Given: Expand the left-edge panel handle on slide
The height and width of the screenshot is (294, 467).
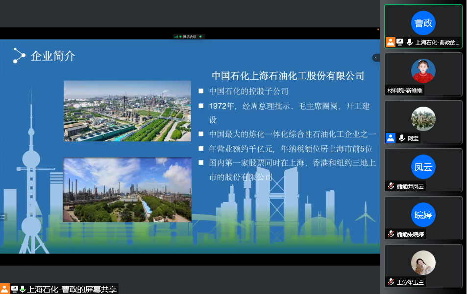Looking at the screenshot, I should pos(3,217).
